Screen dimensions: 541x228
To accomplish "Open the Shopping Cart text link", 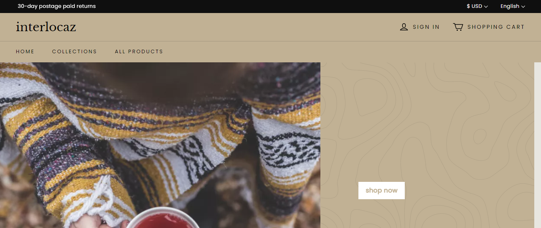I will (496, 27).
